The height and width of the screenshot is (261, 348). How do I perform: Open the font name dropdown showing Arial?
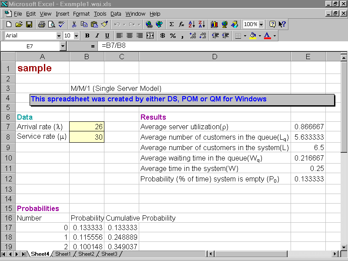[x=59, y=36]
